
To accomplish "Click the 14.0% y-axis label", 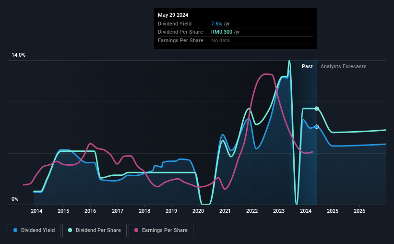I will (18, 55).
